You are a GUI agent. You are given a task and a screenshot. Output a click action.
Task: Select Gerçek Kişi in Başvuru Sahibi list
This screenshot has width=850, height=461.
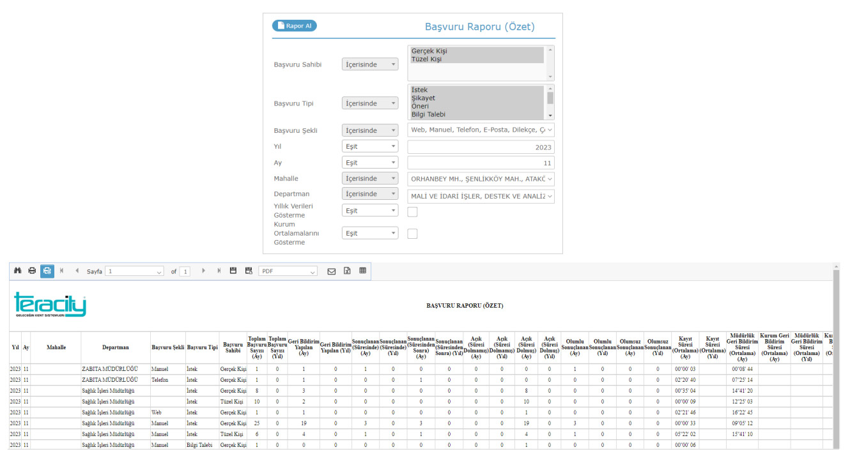click(477, 51)
